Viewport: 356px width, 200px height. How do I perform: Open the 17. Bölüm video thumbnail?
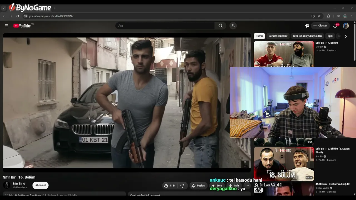pos(284,54)
